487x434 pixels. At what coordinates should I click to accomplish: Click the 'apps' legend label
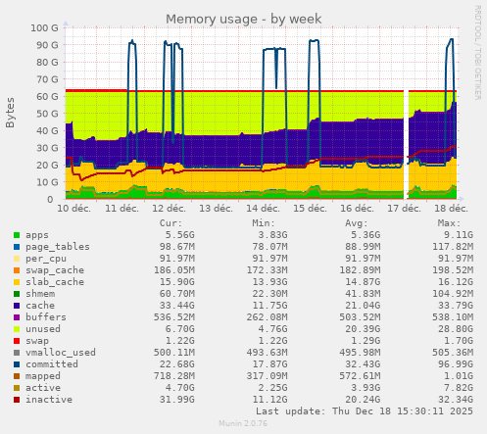[x=37, y=235]
